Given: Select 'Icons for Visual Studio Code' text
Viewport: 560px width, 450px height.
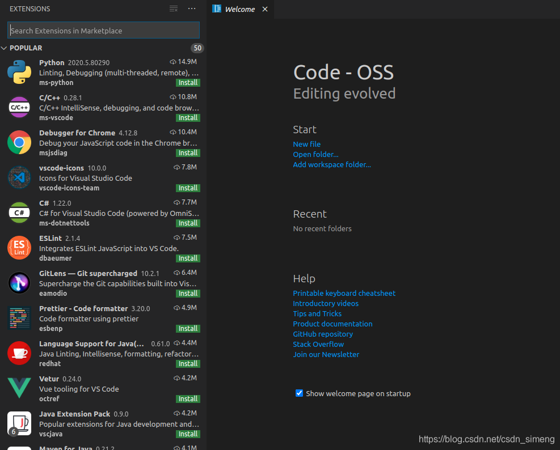Looking at the screenshot, I should click(x=86, y=178).
